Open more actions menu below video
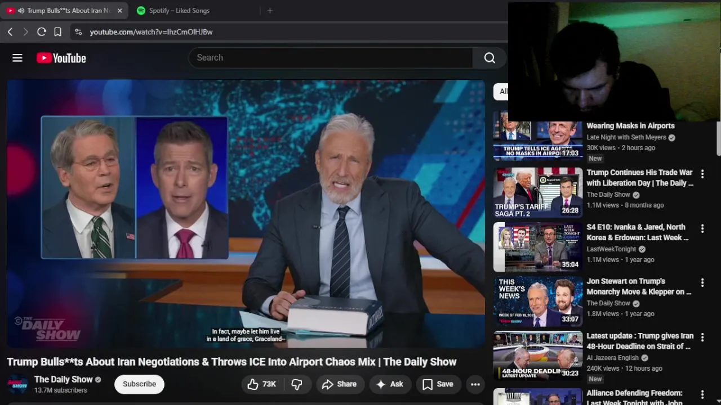Image resolution: width=721 pixels, height=405 pixels. (x=475, y=384)
